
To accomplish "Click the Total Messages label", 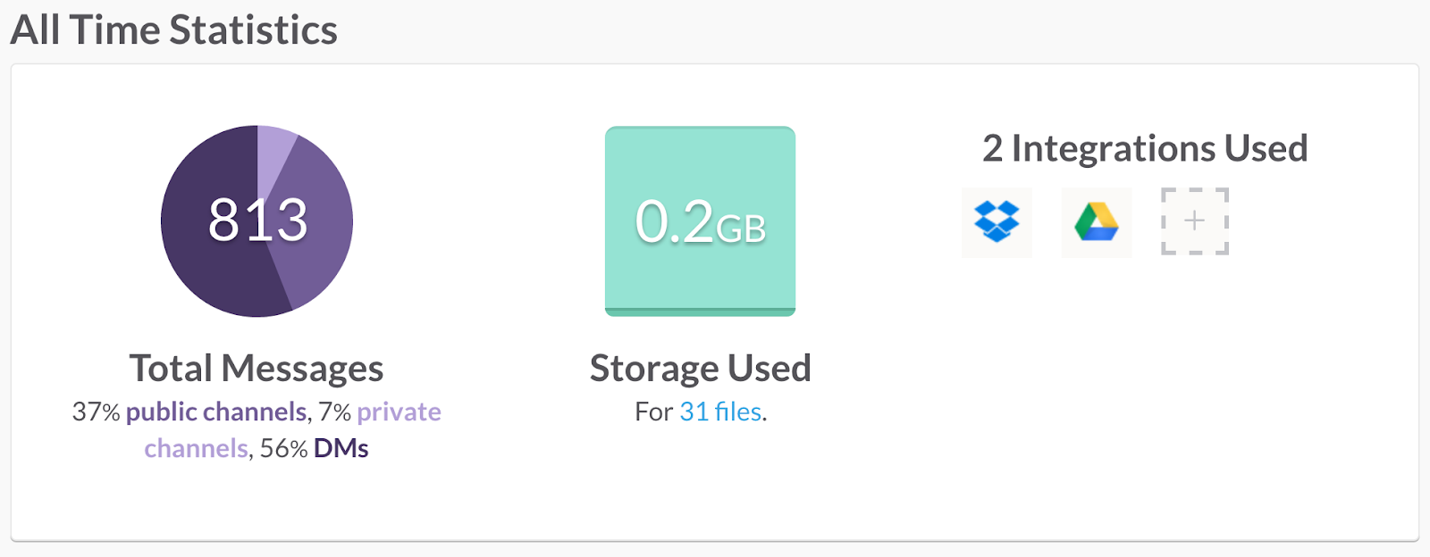I will click(x=257, y=369).
